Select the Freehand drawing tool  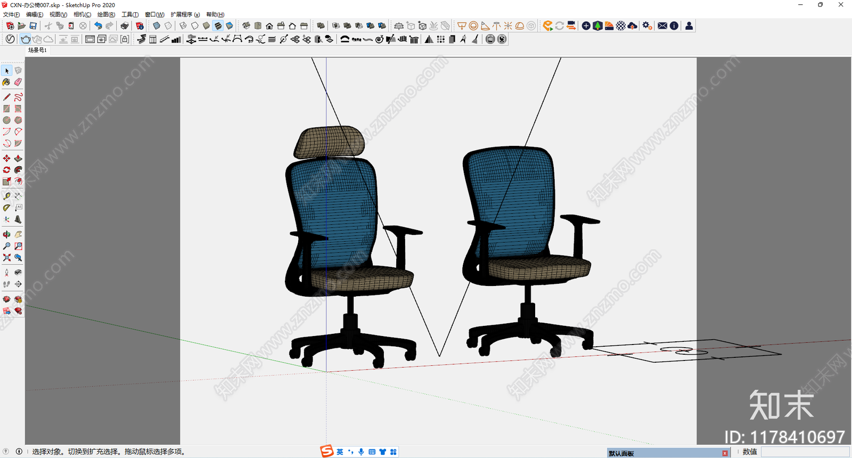pos(18,97)
